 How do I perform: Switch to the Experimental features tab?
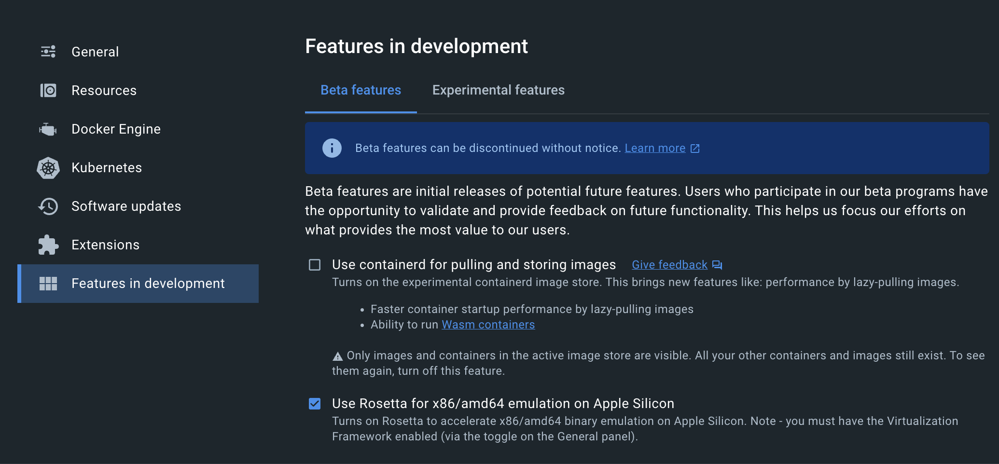click(x=499, y=90)
